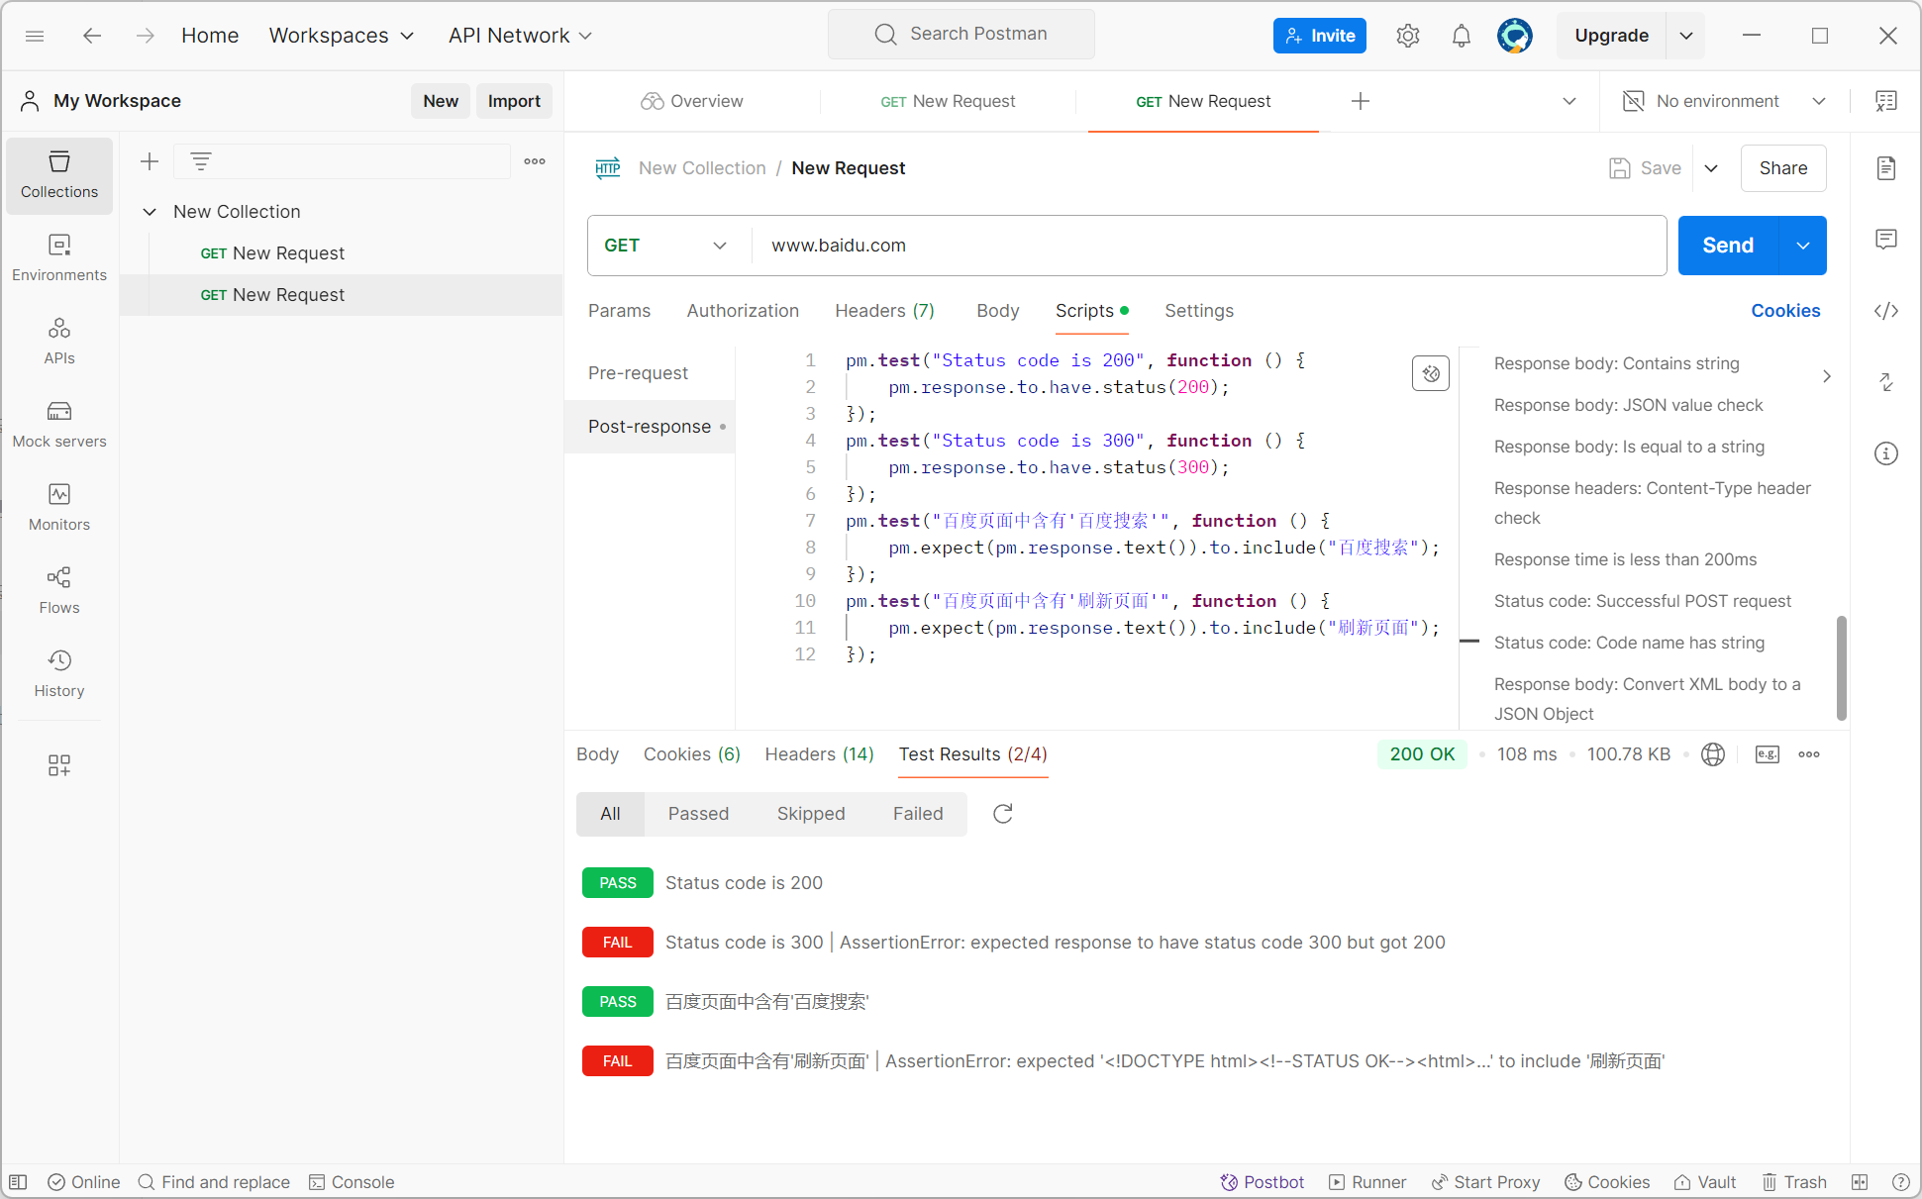The image size is (1922, 1199).
Task: Open the Monitors sidebar panel
Action: [x=59, y=508]
